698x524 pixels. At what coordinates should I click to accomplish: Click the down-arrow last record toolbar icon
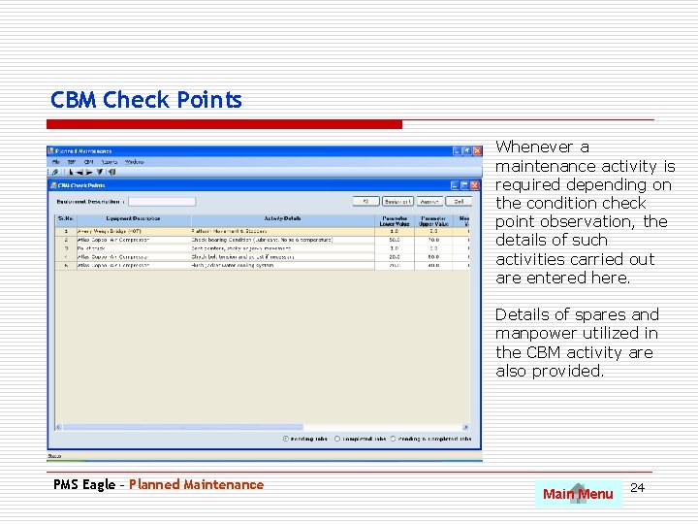point(100,172)
